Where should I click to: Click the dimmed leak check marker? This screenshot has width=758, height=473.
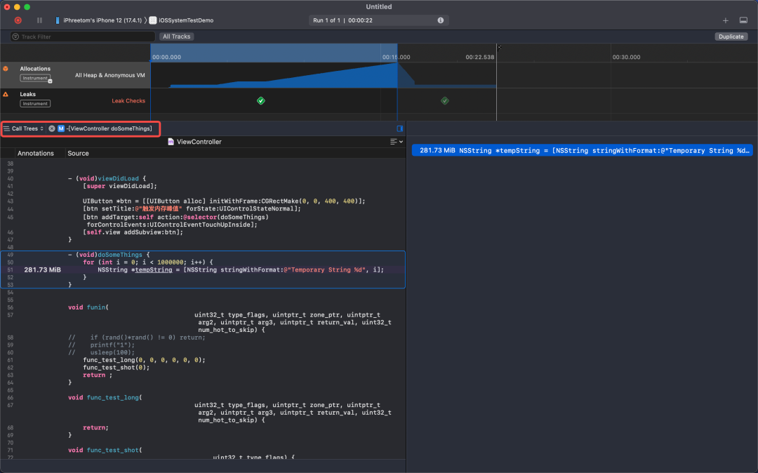coord(445,101)
